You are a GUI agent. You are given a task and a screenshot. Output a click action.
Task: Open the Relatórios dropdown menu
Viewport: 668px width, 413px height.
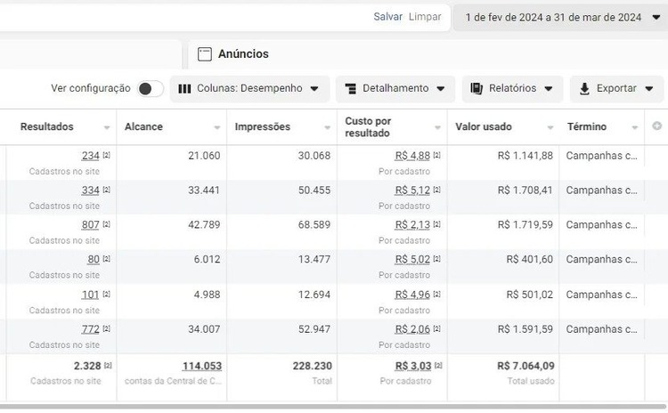549,88
